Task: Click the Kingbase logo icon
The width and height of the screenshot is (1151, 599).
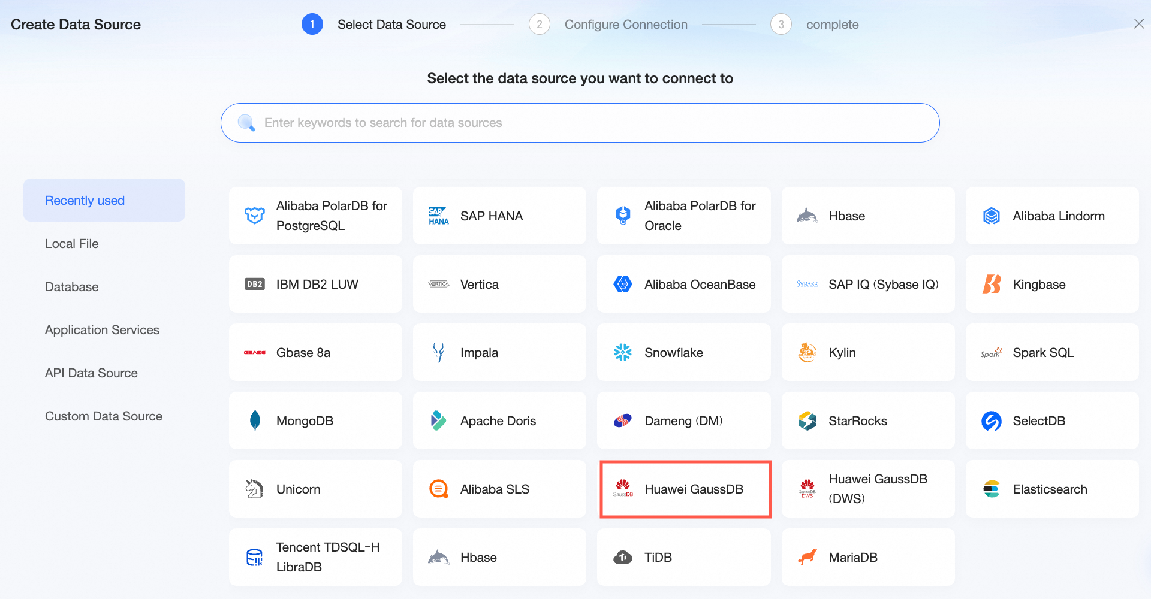Action: point(992,284)
